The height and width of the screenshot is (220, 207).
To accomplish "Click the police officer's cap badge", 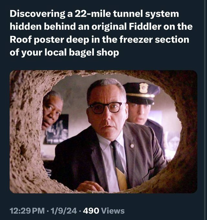I will 144,88.
